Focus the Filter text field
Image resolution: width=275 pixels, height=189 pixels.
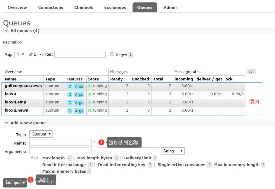click(80, 54)
